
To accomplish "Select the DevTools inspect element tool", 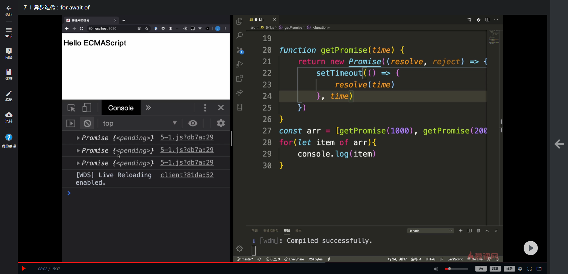I will coord(71,108).
